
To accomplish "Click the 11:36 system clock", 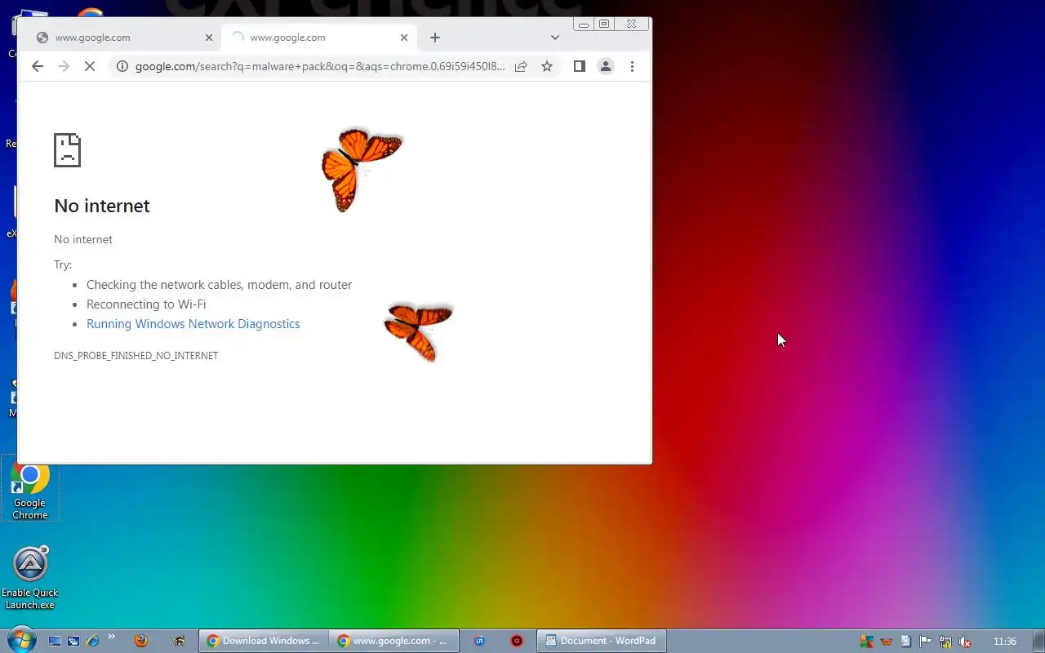I will pos(1005,642).
